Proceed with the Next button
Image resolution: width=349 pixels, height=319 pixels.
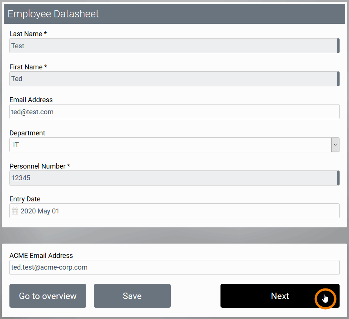point(280,296)
